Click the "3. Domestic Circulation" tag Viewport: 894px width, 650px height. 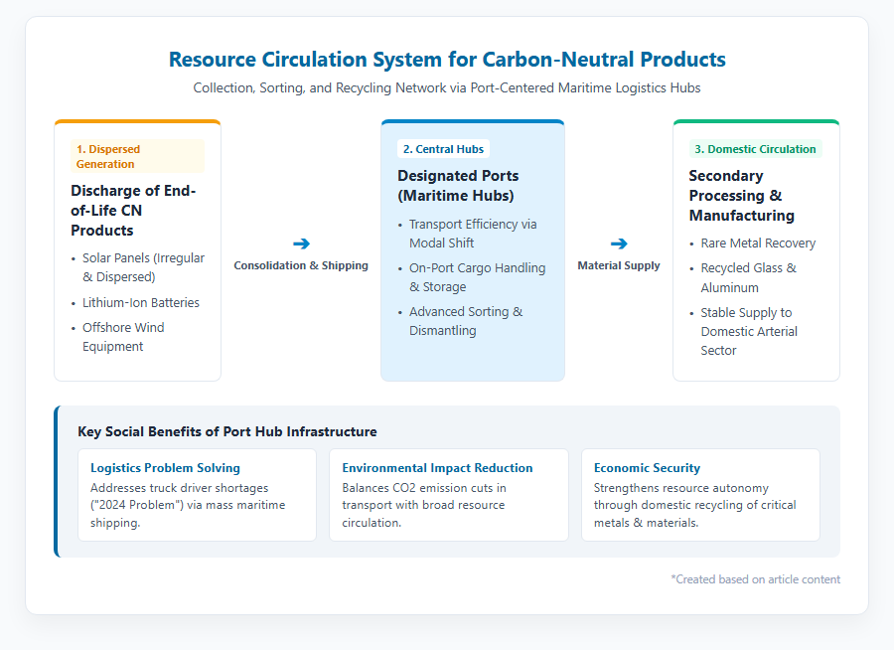click(755, 149)
